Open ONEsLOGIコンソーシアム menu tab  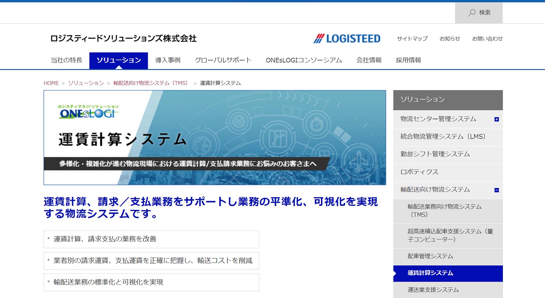304,60
